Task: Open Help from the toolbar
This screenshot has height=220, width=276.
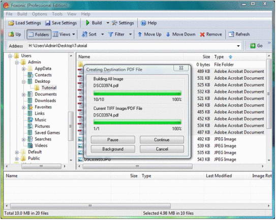Action: [149, 23]
